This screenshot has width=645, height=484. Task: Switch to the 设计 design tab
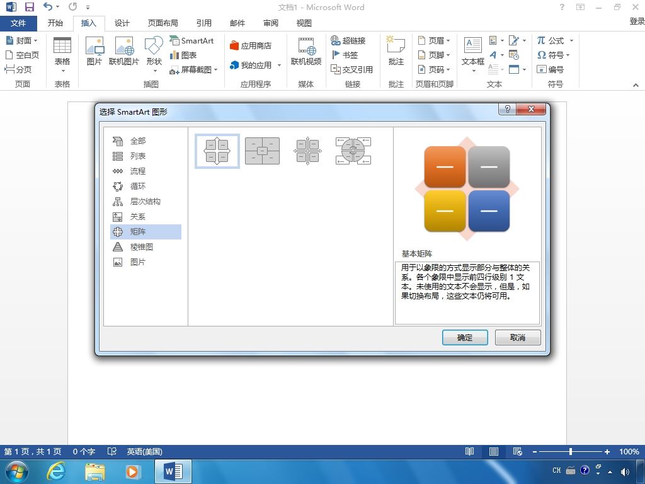122,23
